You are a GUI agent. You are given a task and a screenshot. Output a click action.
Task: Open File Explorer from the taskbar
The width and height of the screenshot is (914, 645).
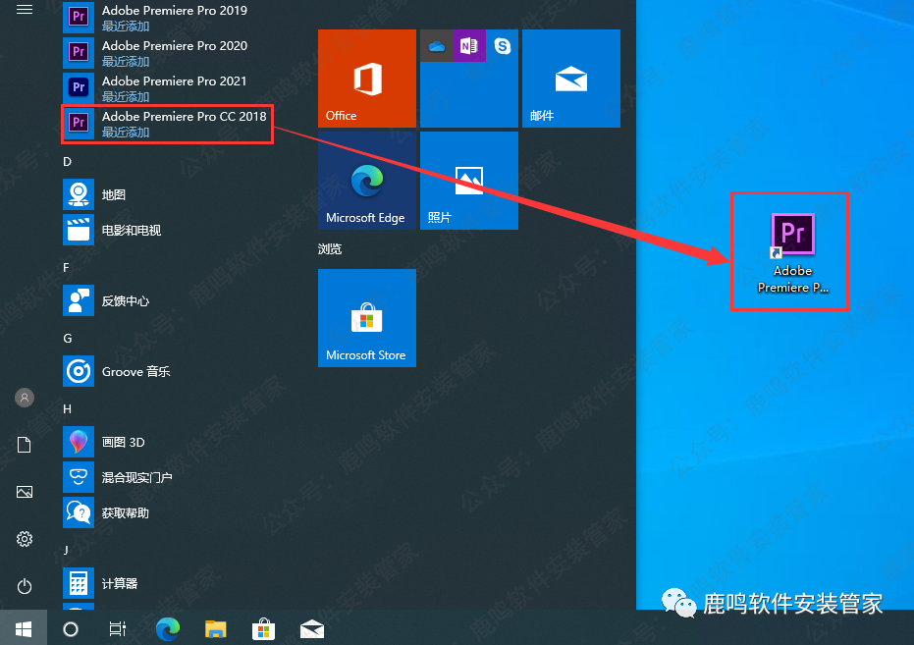[x=215, y=629]
